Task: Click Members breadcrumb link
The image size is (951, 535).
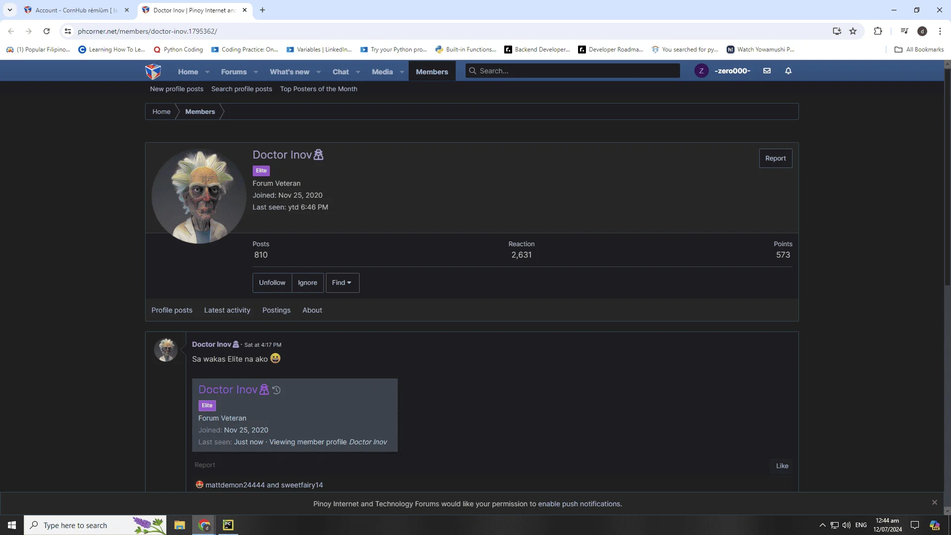Action: coord(200,111)
